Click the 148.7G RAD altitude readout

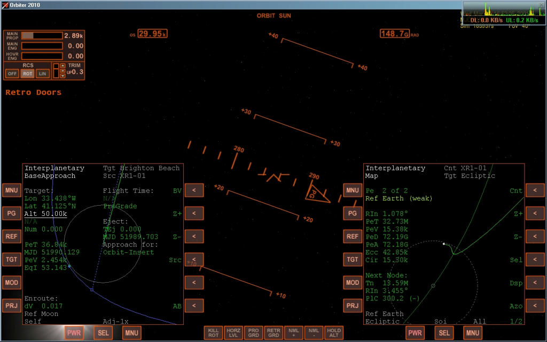click(x=395, y=34)
